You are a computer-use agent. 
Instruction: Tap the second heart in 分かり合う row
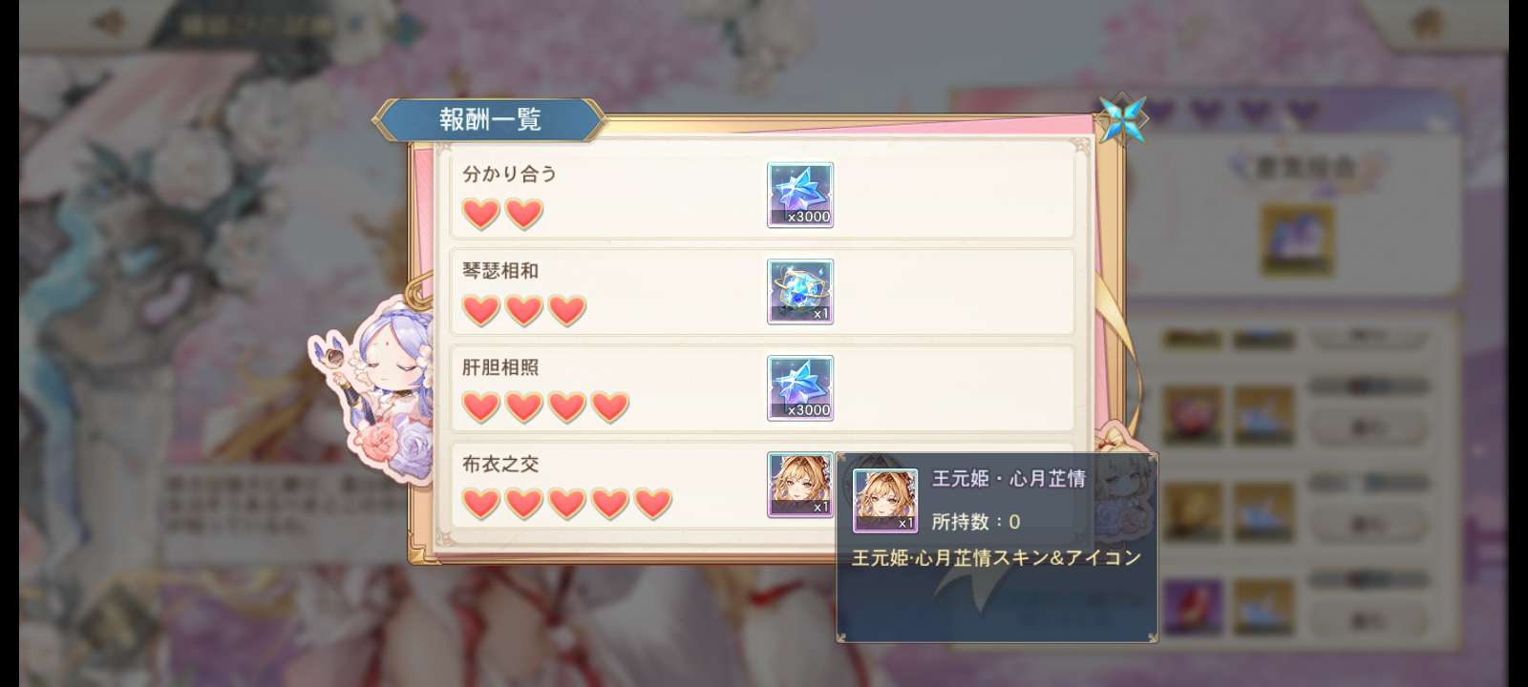coord(524,214)
